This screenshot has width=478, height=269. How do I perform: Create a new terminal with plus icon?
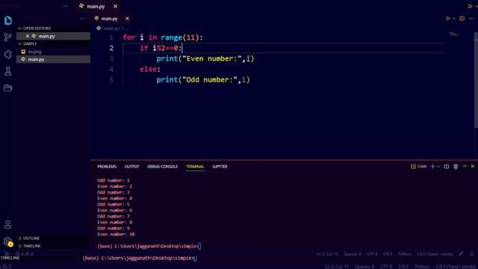coord(432,166)
